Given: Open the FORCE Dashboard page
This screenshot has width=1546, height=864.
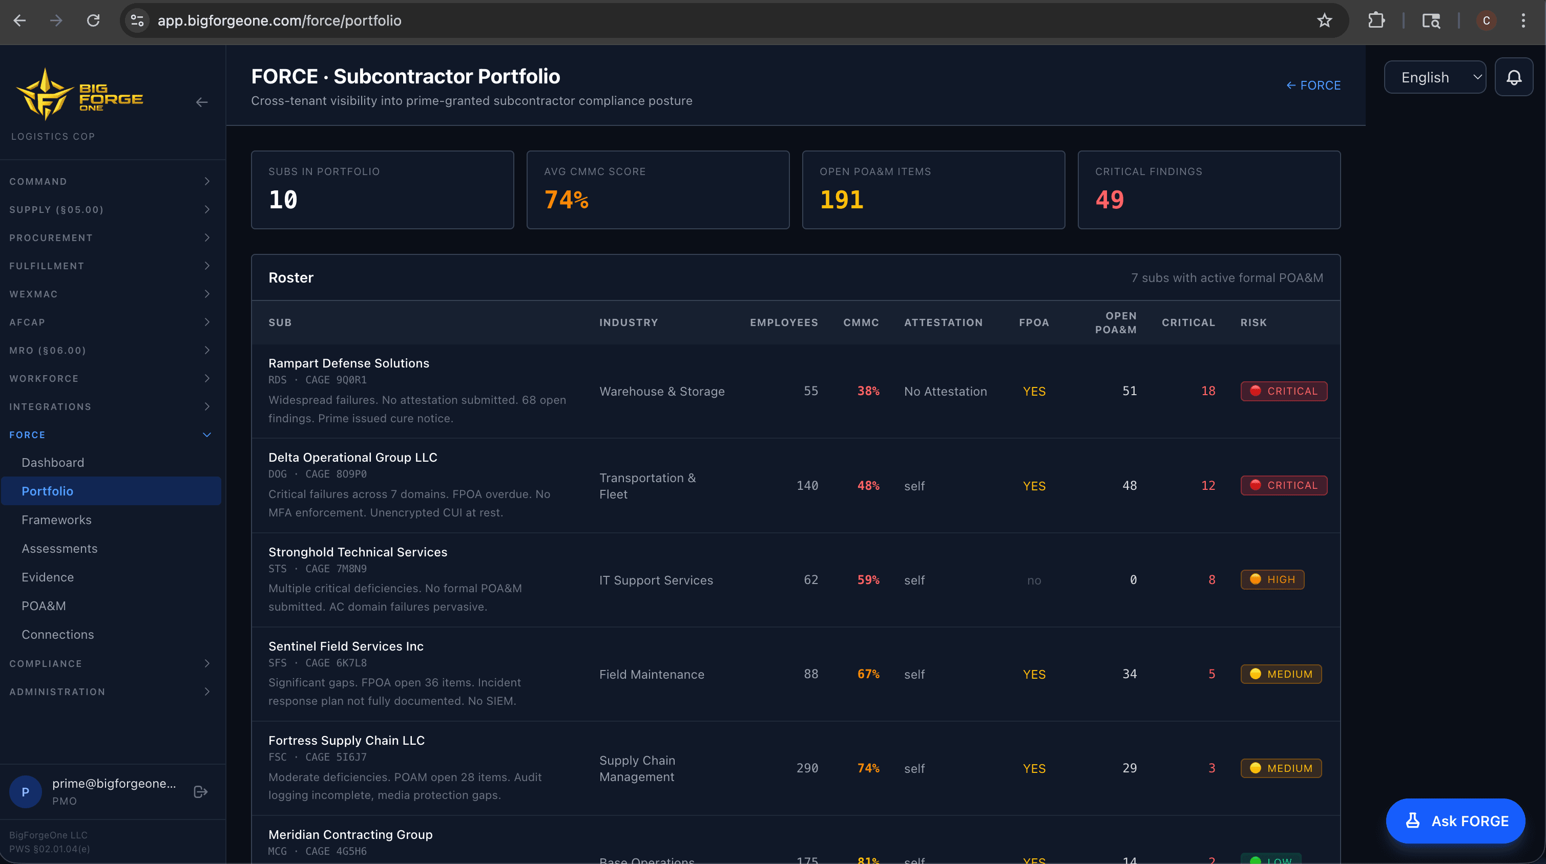Looking at the screenshot, I should (111, 462).
